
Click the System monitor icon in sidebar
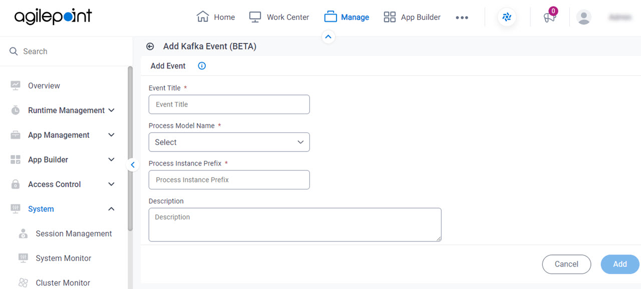click(x=16, y=209)
